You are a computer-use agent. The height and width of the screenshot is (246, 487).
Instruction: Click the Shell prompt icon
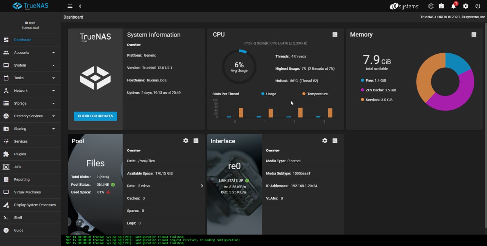[6, 217]
